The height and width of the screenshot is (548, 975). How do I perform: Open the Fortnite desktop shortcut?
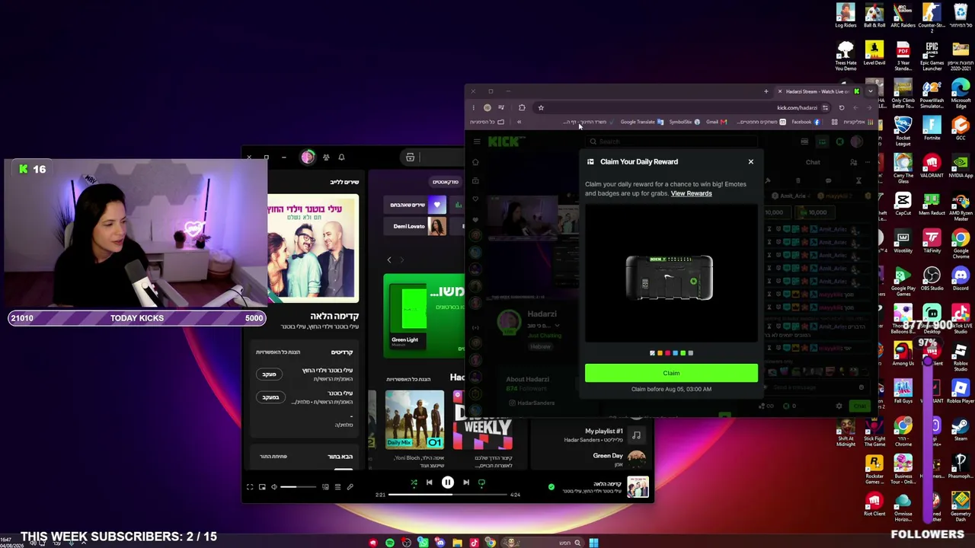point(932,128)
